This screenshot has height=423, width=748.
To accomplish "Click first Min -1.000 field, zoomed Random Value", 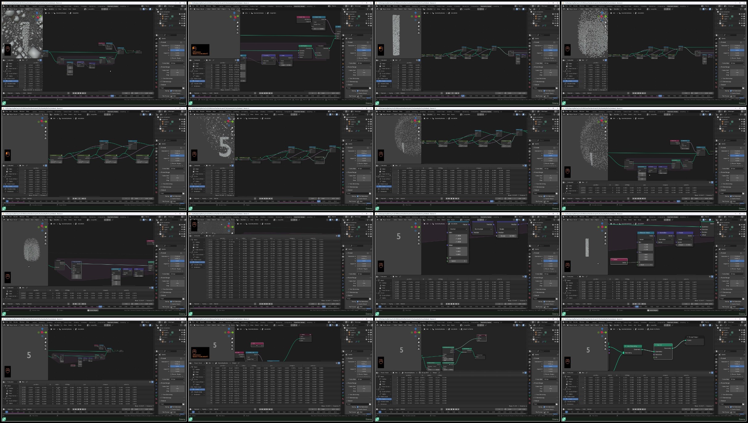I will click(458, 236).
